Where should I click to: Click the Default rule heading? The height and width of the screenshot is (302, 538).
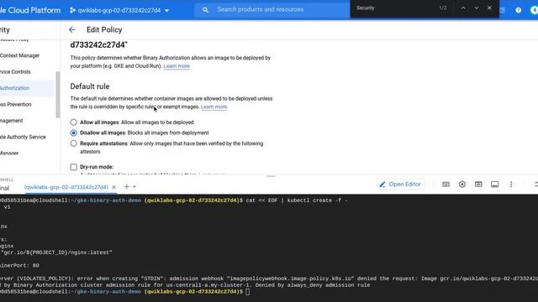tap(90, 86)
